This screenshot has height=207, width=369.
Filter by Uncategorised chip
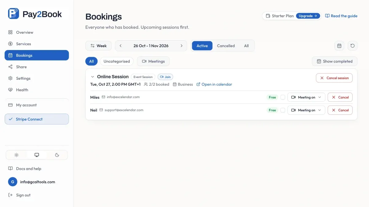point(117,61)
